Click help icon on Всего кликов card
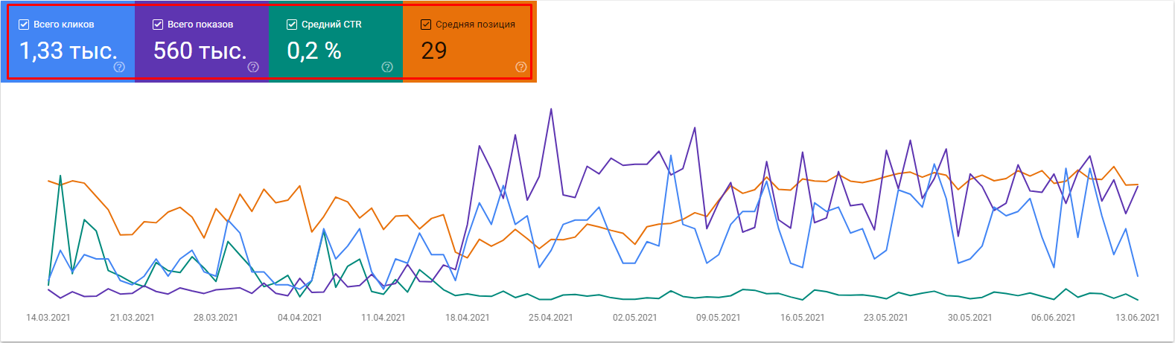 pos(119,67)
